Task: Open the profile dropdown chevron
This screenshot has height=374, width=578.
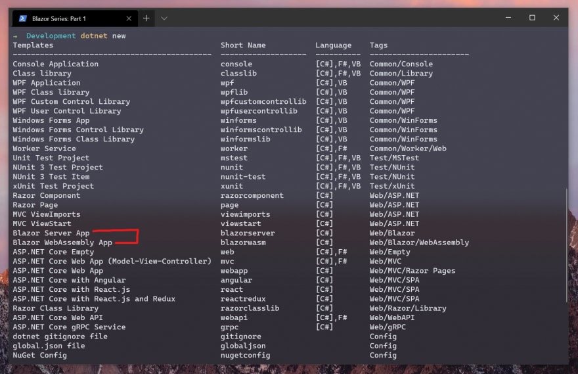Action: 164,18
